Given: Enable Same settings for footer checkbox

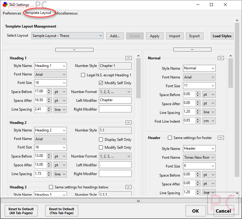Looking at the screenshot, I should (x=170, y=138).
